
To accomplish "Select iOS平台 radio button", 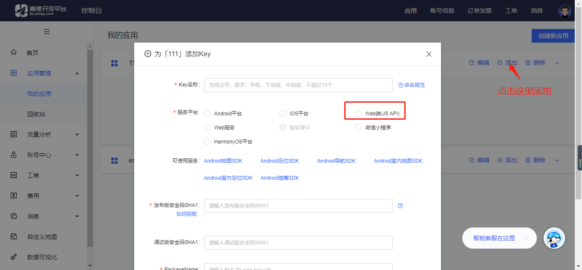I will 283,113.
